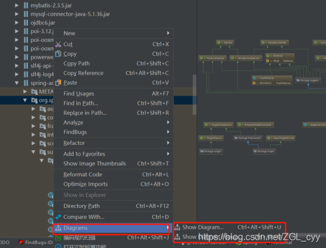The width and height of the screenshot is (326, 248).
Task: Select the Advisor node in diagram
Action: 225,42
